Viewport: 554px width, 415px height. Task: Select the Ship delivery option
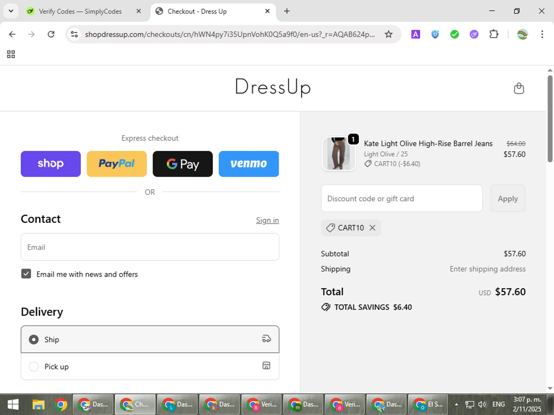point(150,339)
